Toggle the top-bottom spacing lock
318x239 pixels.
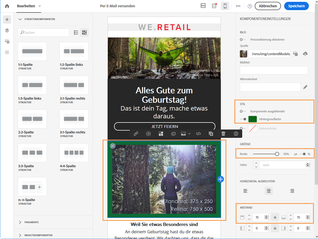(x=275, y=217)
